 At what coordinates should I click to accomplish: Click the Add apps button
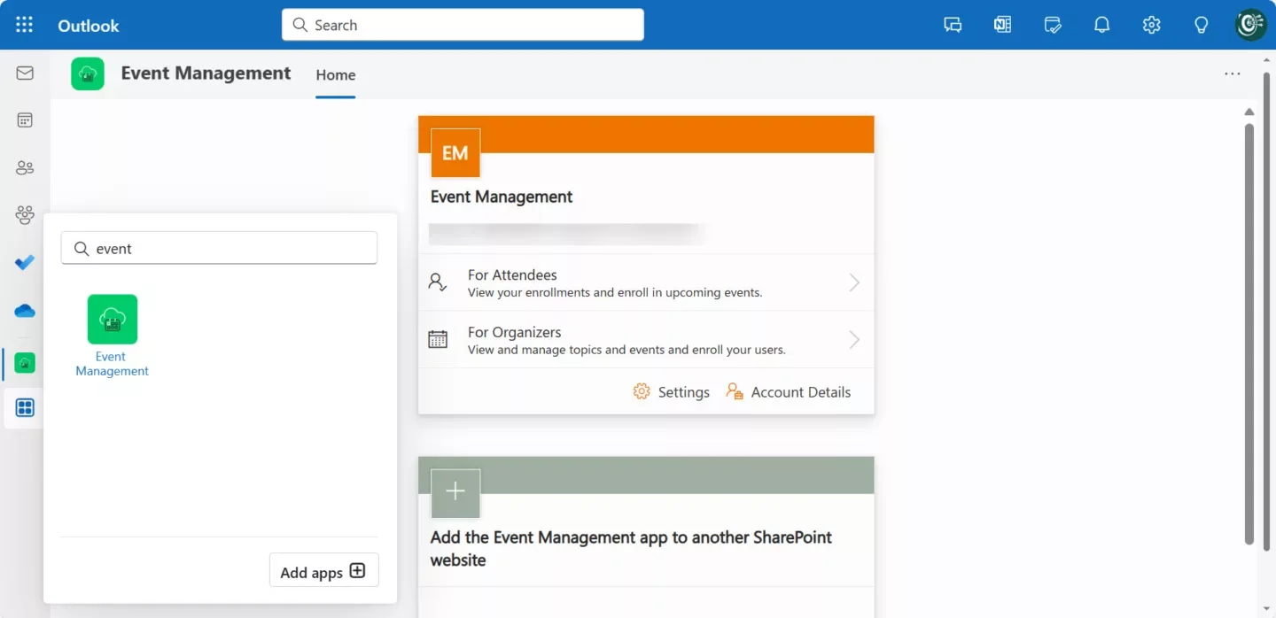click(x=323, y=571)
